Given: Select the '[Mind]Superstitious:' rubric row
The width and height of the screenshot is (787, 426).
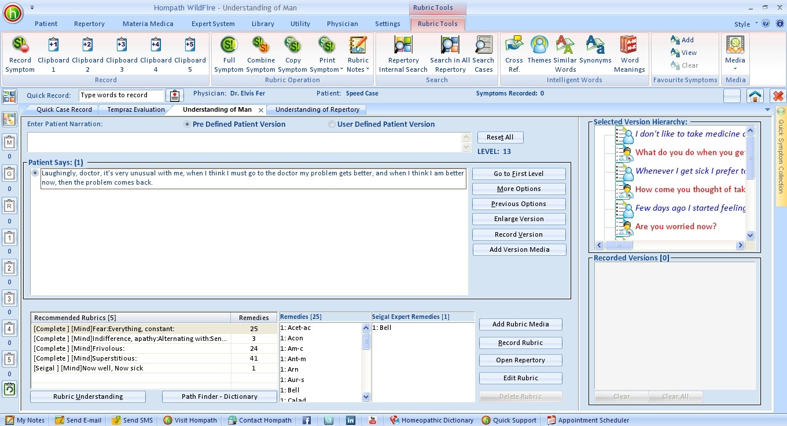Looking at the screenshot, I should click(x=131, y=358).
